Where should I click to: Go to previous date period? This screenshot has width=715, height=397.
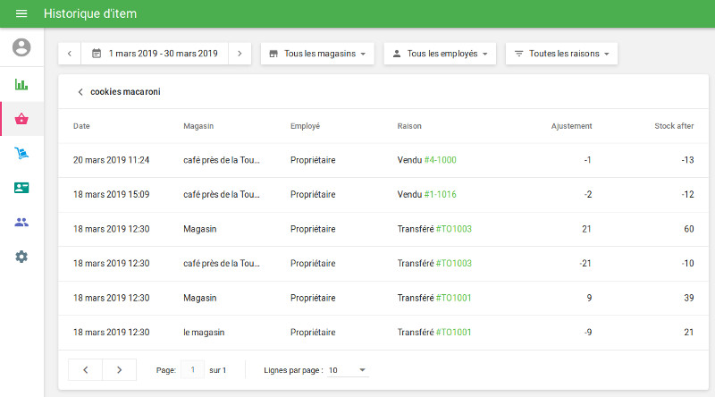tap(70, 54)
